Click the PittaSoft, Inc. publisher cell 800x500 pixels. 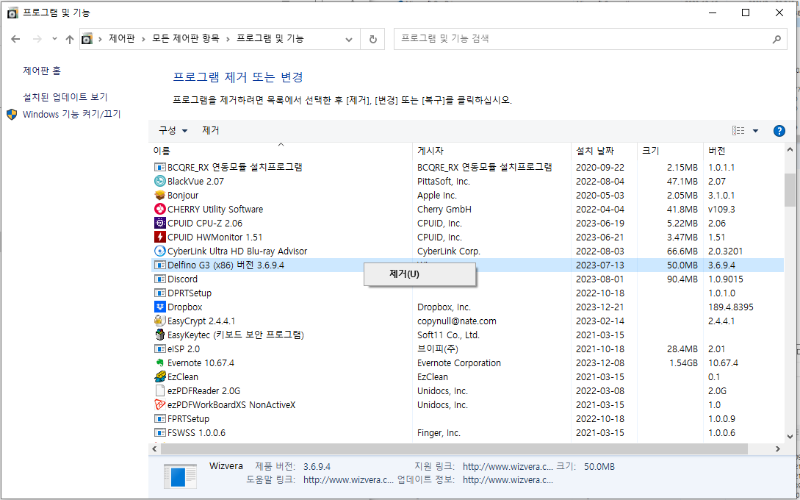click(444, 182)
